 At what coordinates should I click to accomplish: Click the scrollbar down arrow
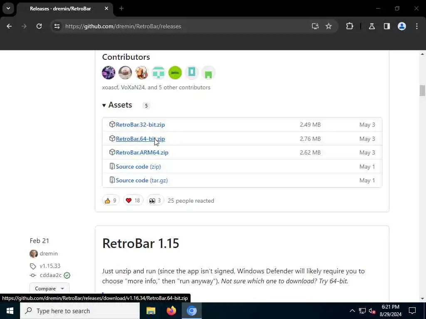pyautogui.click(x=422, y=299)
